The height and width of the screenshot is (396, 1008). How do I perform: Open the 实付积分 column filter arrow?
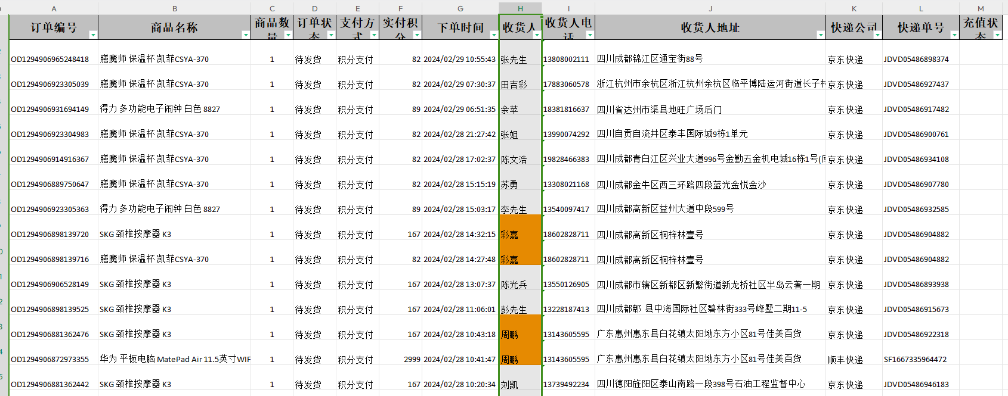coord(417,35)
